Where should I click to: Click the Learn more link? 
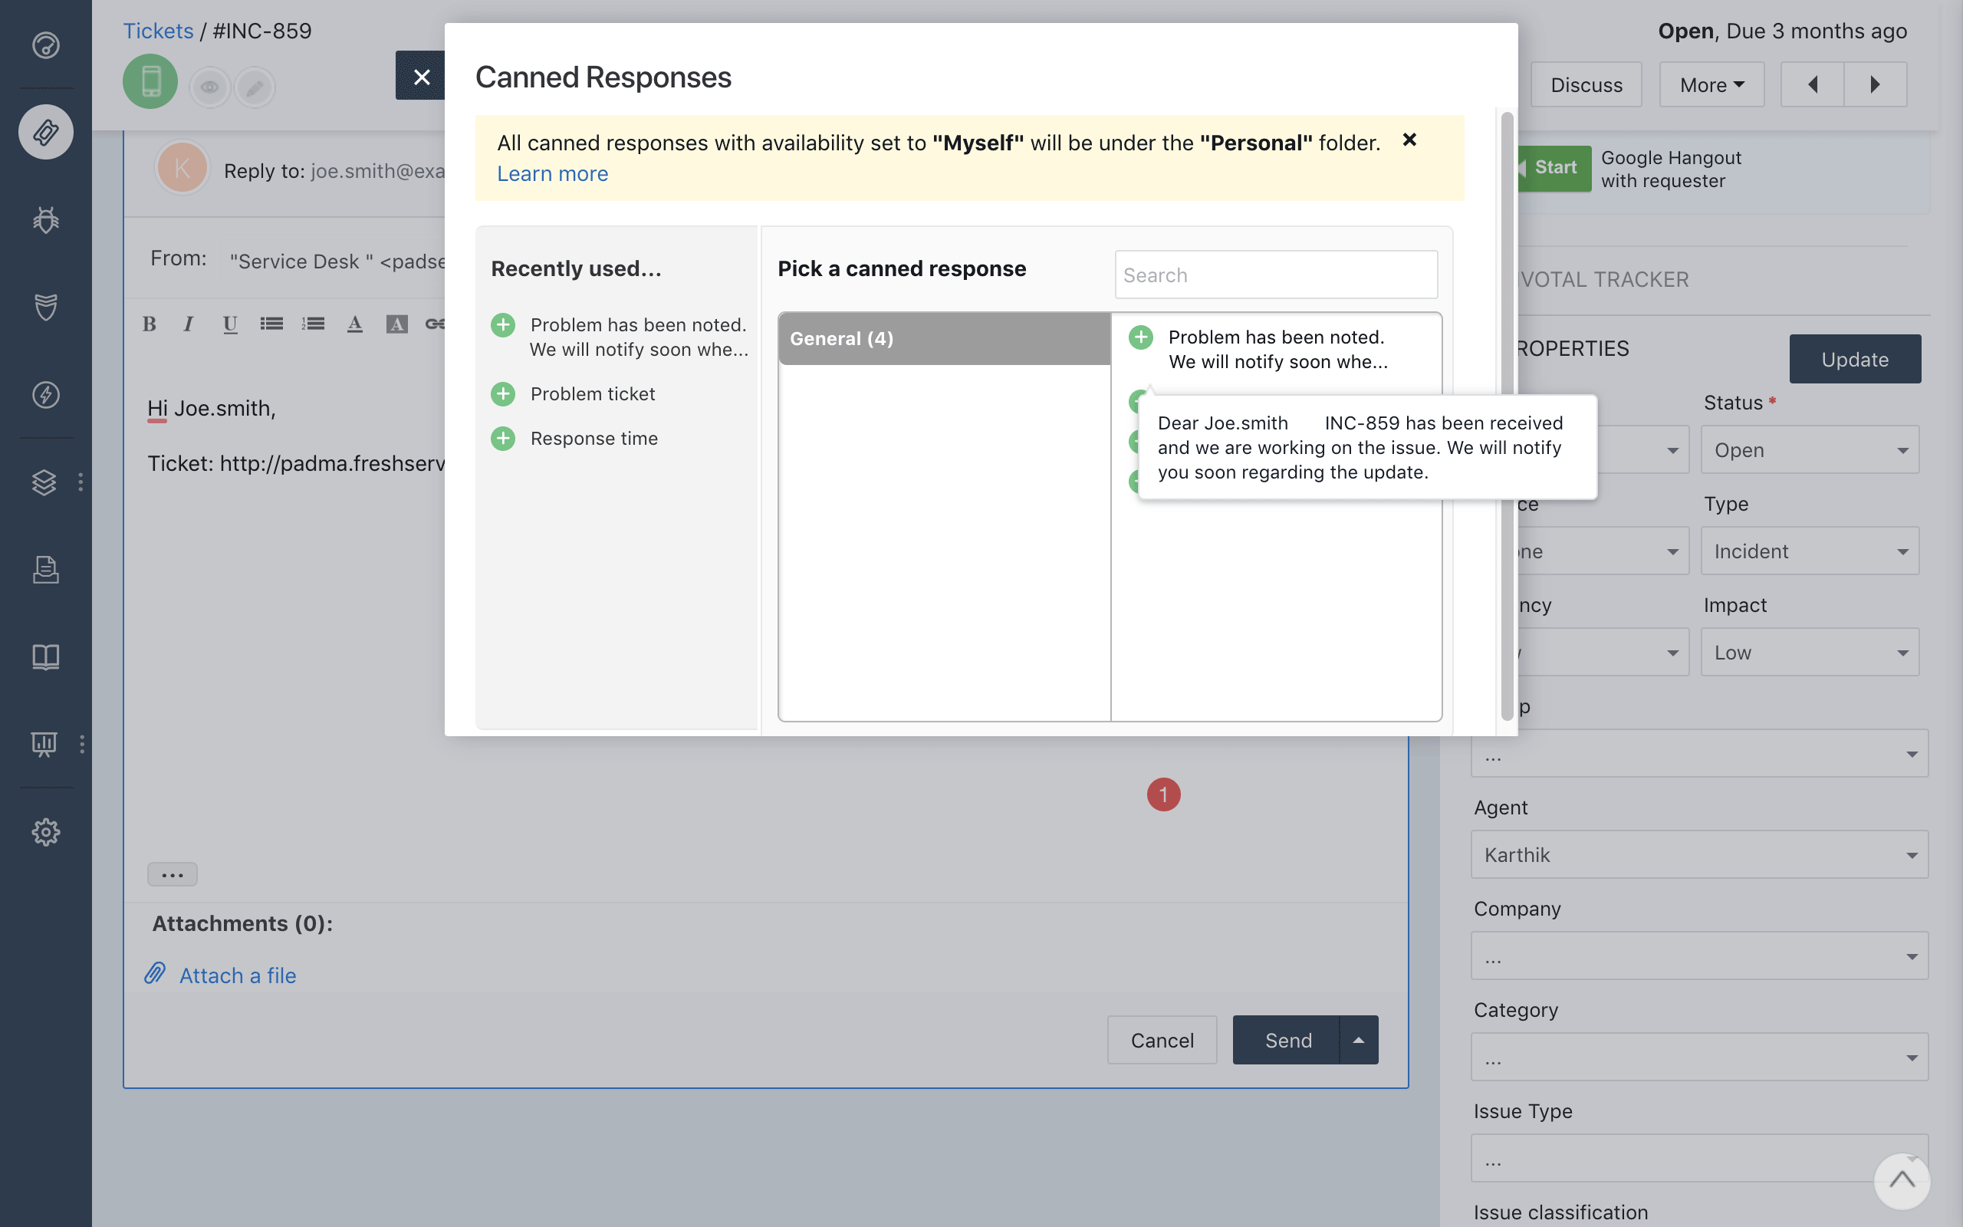(552, 173)
